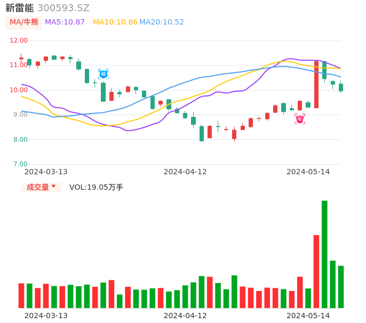366x323 pixels.
Task: Click the VOL:19.05万手 readout
Action: click(96, 187)
